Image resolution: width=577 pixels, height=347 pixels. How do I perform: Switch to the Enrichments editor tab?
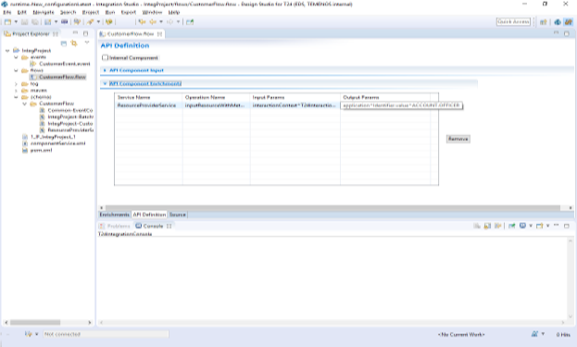115,215
